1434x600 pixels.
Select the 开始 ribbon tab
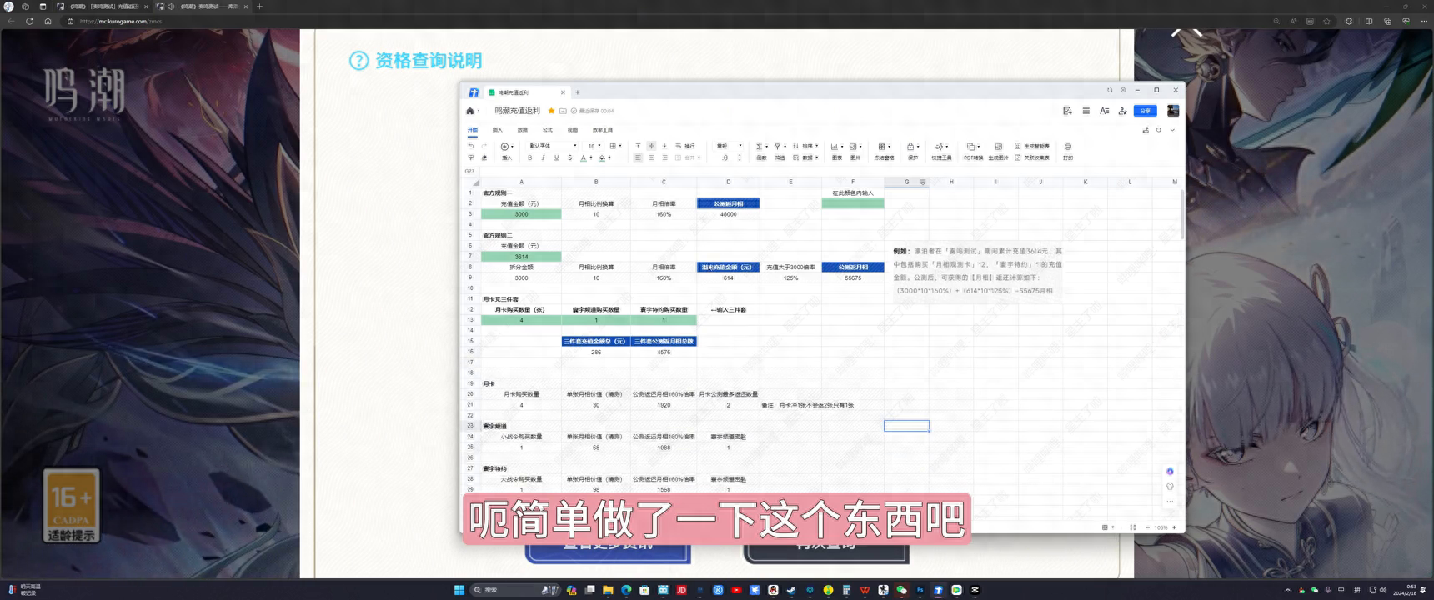(473, 130)
